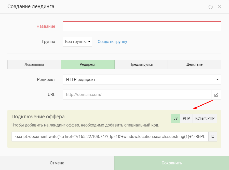Click the Подключение оффера heading
Screen dimensions: 229x170
click(38, 117)
